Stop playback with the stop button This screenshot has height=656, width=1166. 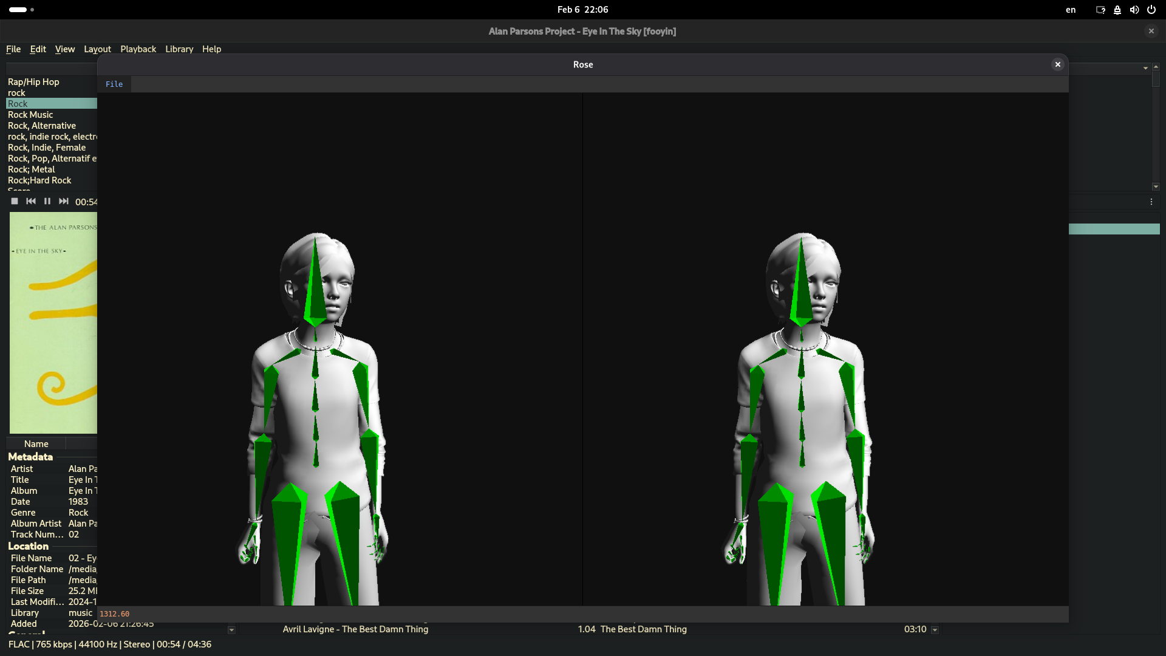[x=15, y=201]
